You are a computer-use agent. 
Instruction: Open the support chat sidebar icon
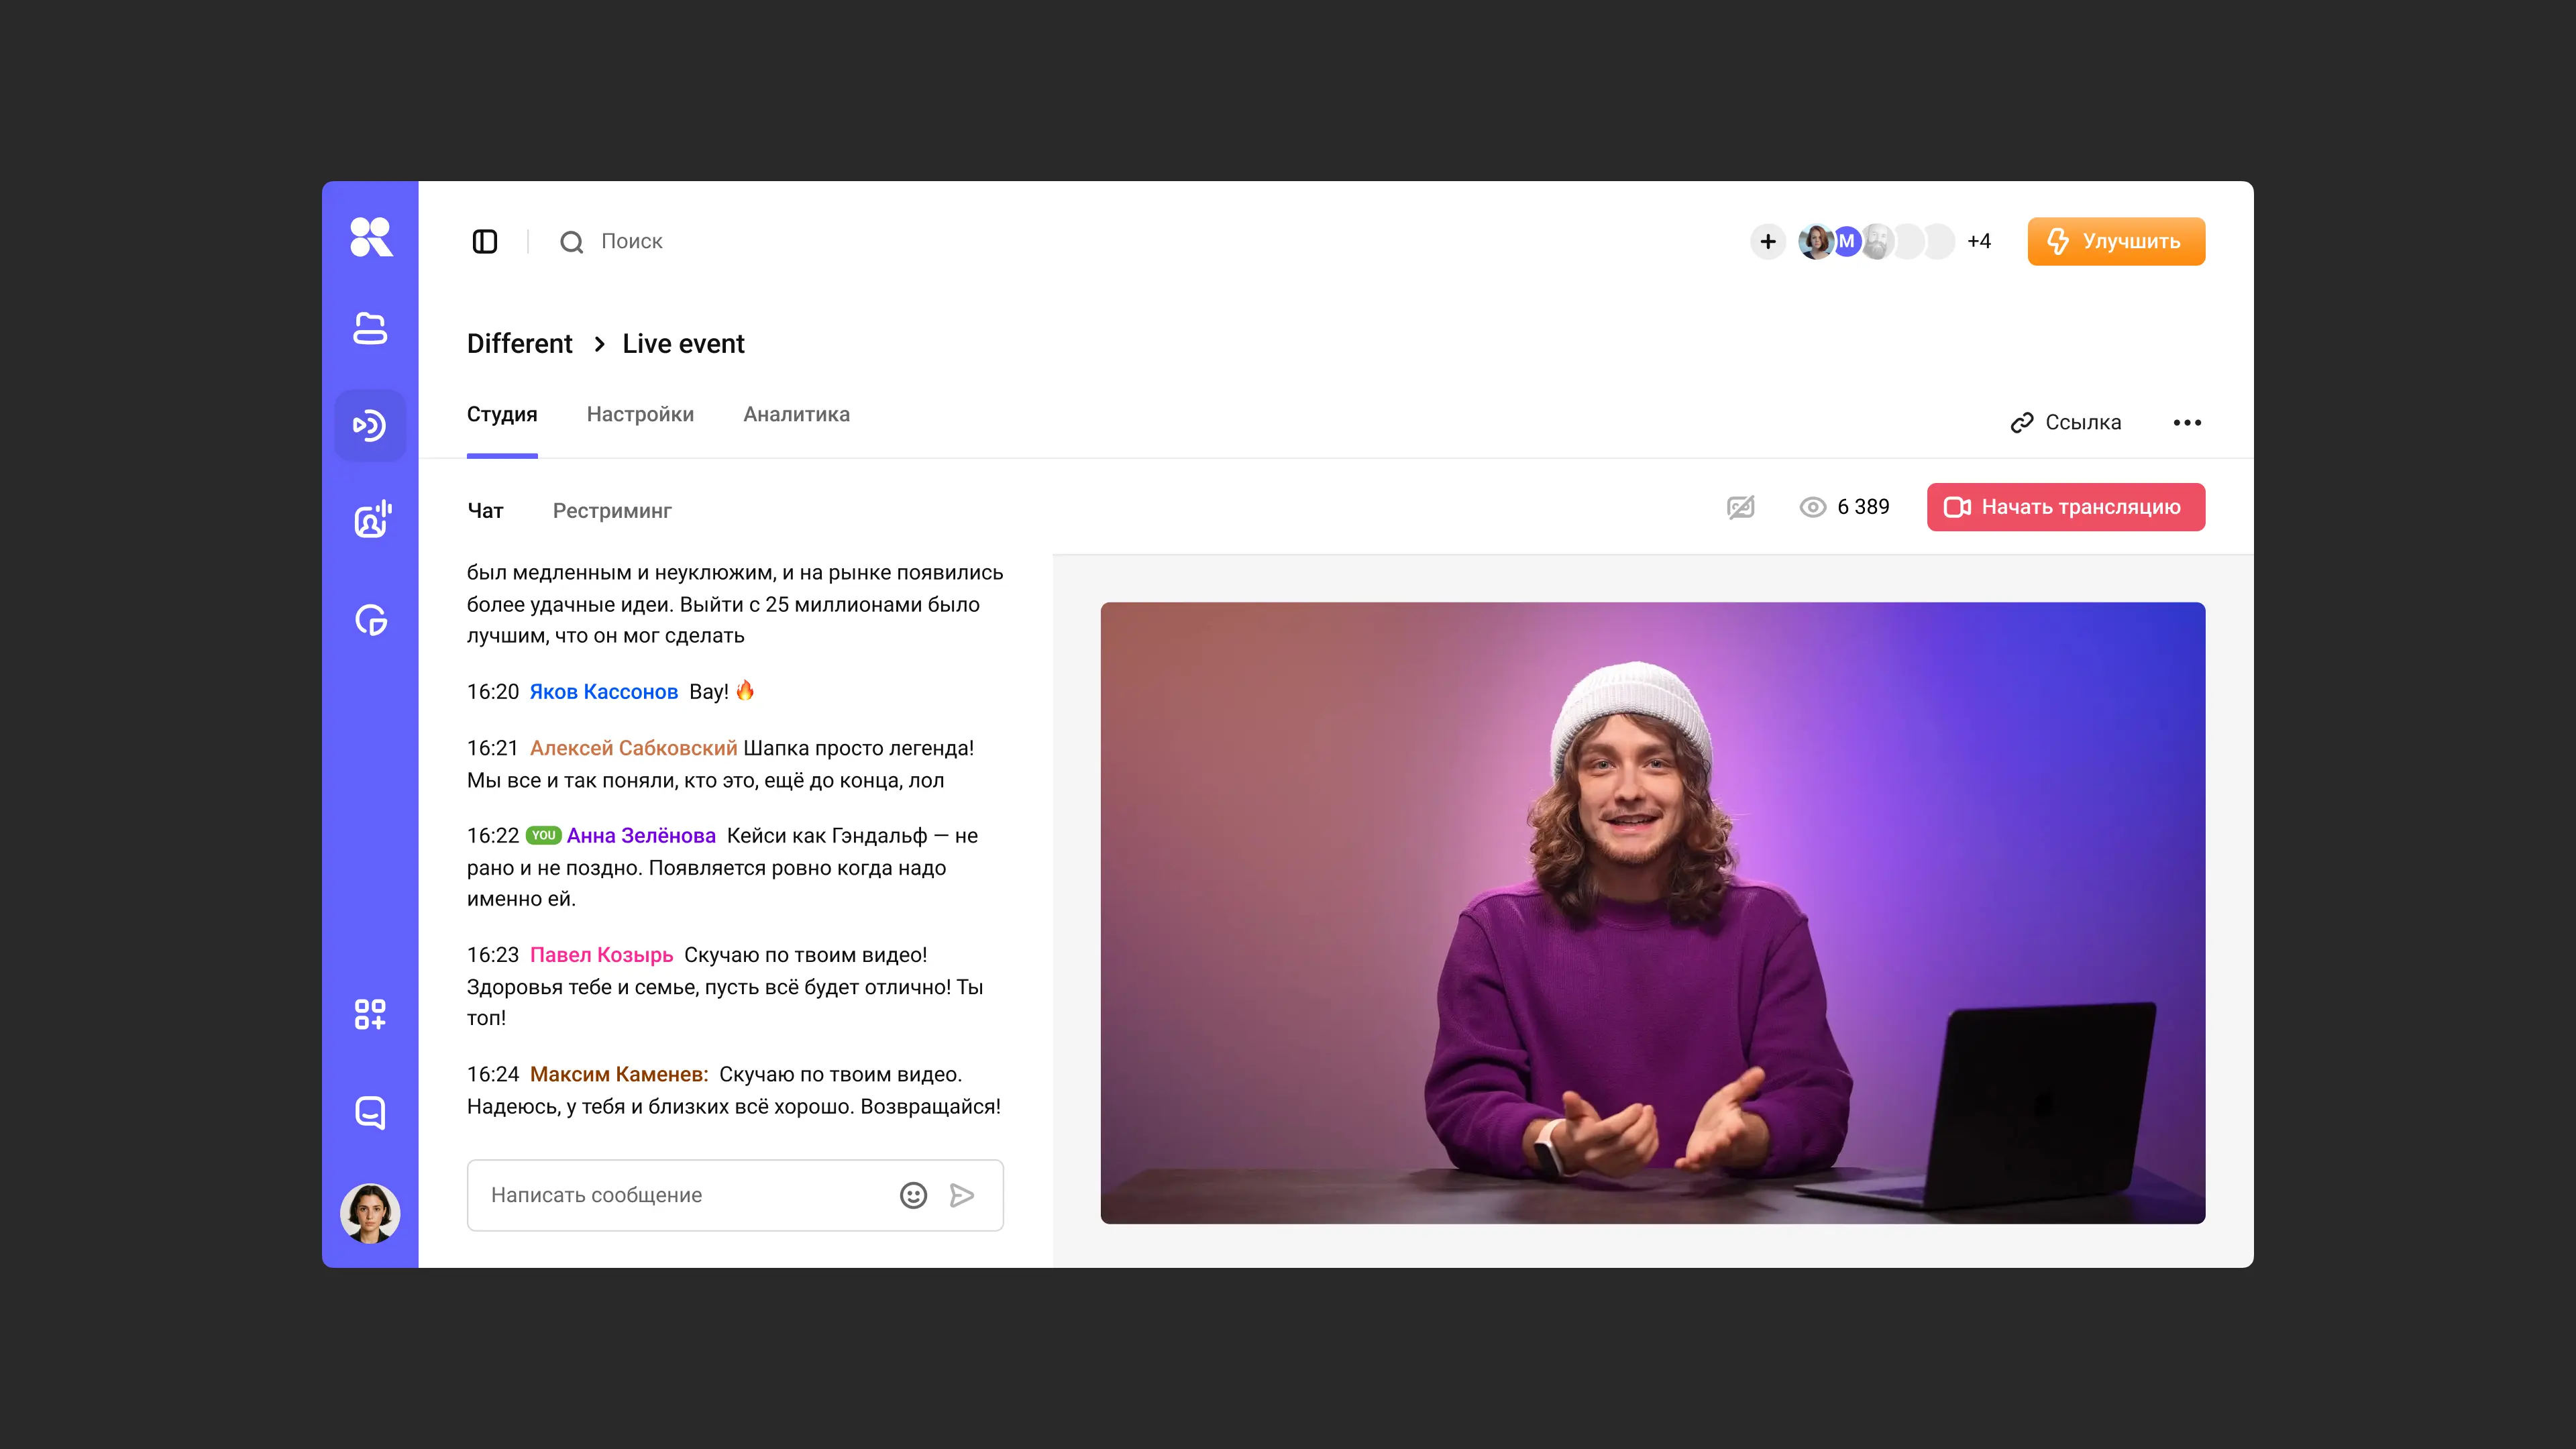click(x=370, y=1112)
